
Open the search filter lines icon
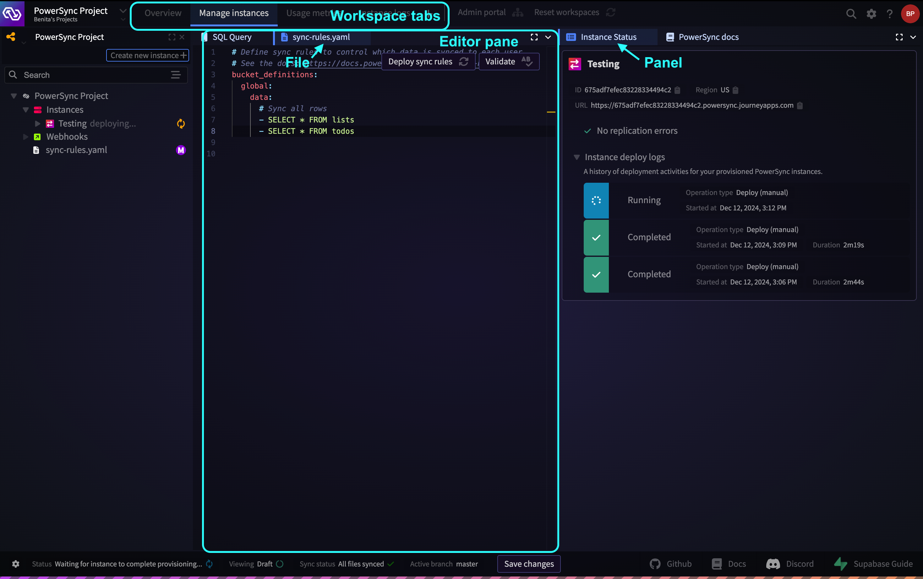tap(176, 75)
